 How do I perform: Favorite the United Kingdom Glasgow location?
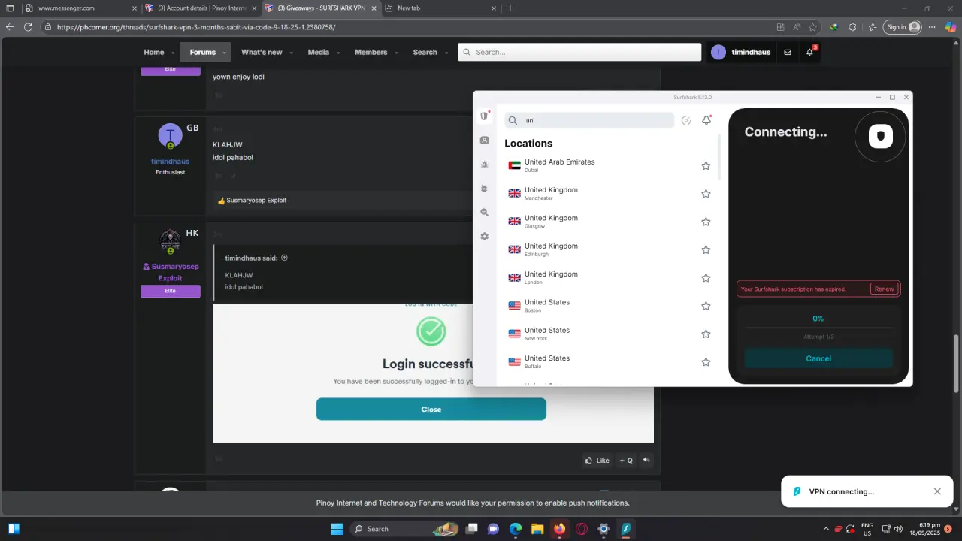pos(706,222)
